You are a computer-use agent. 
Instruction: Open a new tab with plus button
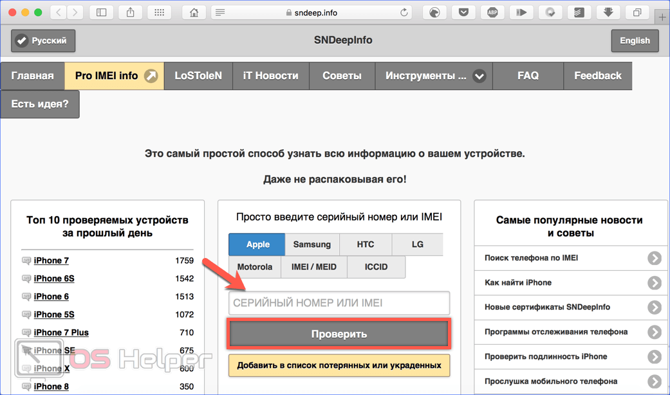662,17
